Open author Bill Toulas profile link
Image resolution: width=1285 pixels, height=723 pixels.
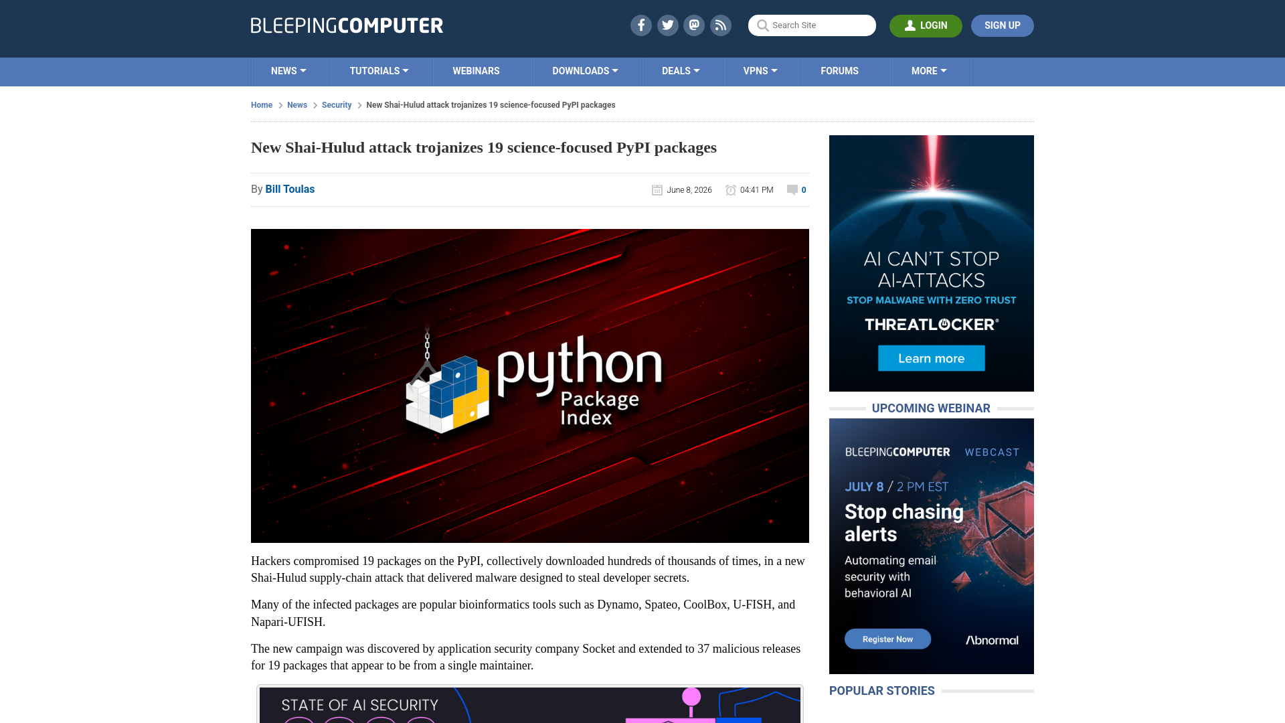290,189
